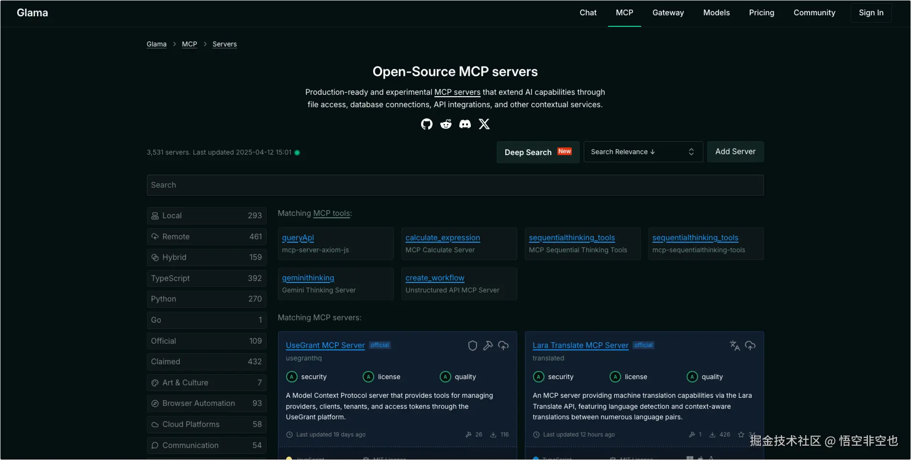Click the clock icon on Lara Translate card footer
The image size is (911, 460).
(x=536, y=435)
